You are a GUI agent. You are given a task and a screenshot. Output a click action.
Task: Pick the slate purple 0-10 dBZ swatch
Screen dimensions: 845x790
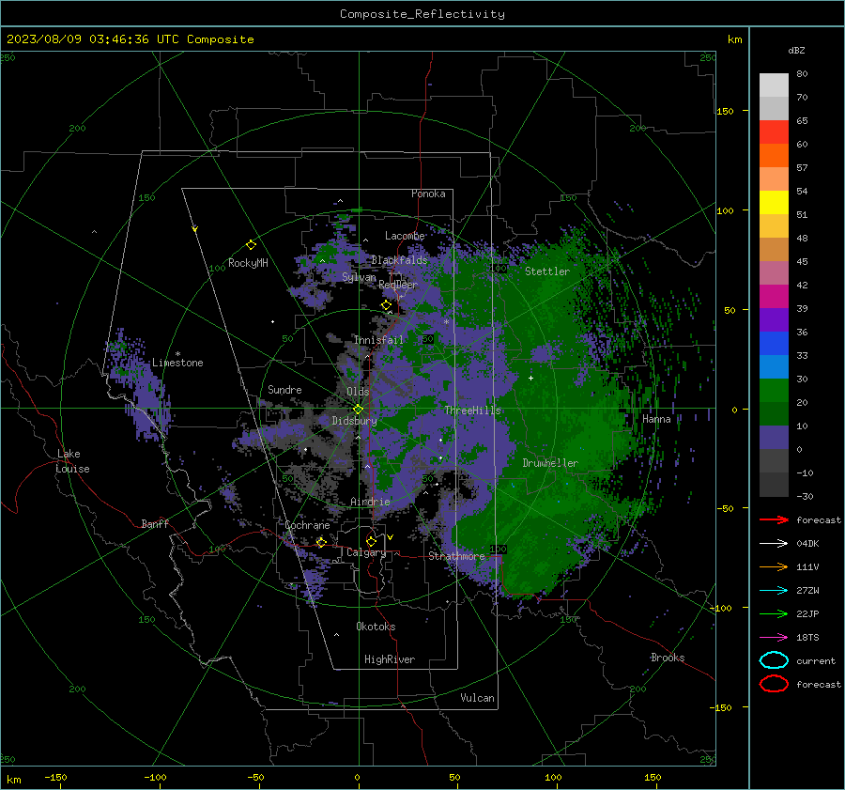[774, 438]
